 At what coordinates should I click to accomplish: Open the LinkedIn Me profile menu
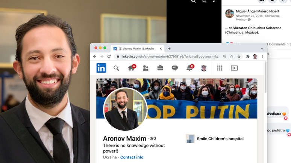pyautogui.click(x=204, y=68)
